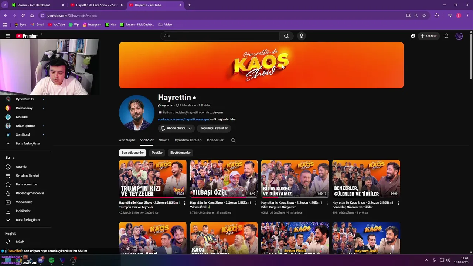
Task: Open the Abone olundu subscription dropdown
Action: click(176, 128)
